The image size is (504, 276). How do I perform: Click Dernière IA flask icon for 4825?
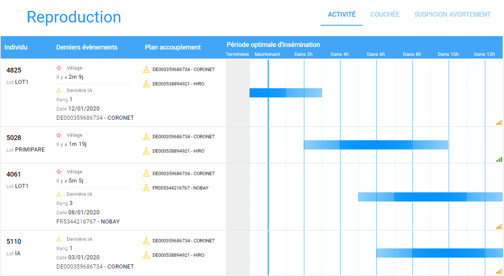[58, 90]
